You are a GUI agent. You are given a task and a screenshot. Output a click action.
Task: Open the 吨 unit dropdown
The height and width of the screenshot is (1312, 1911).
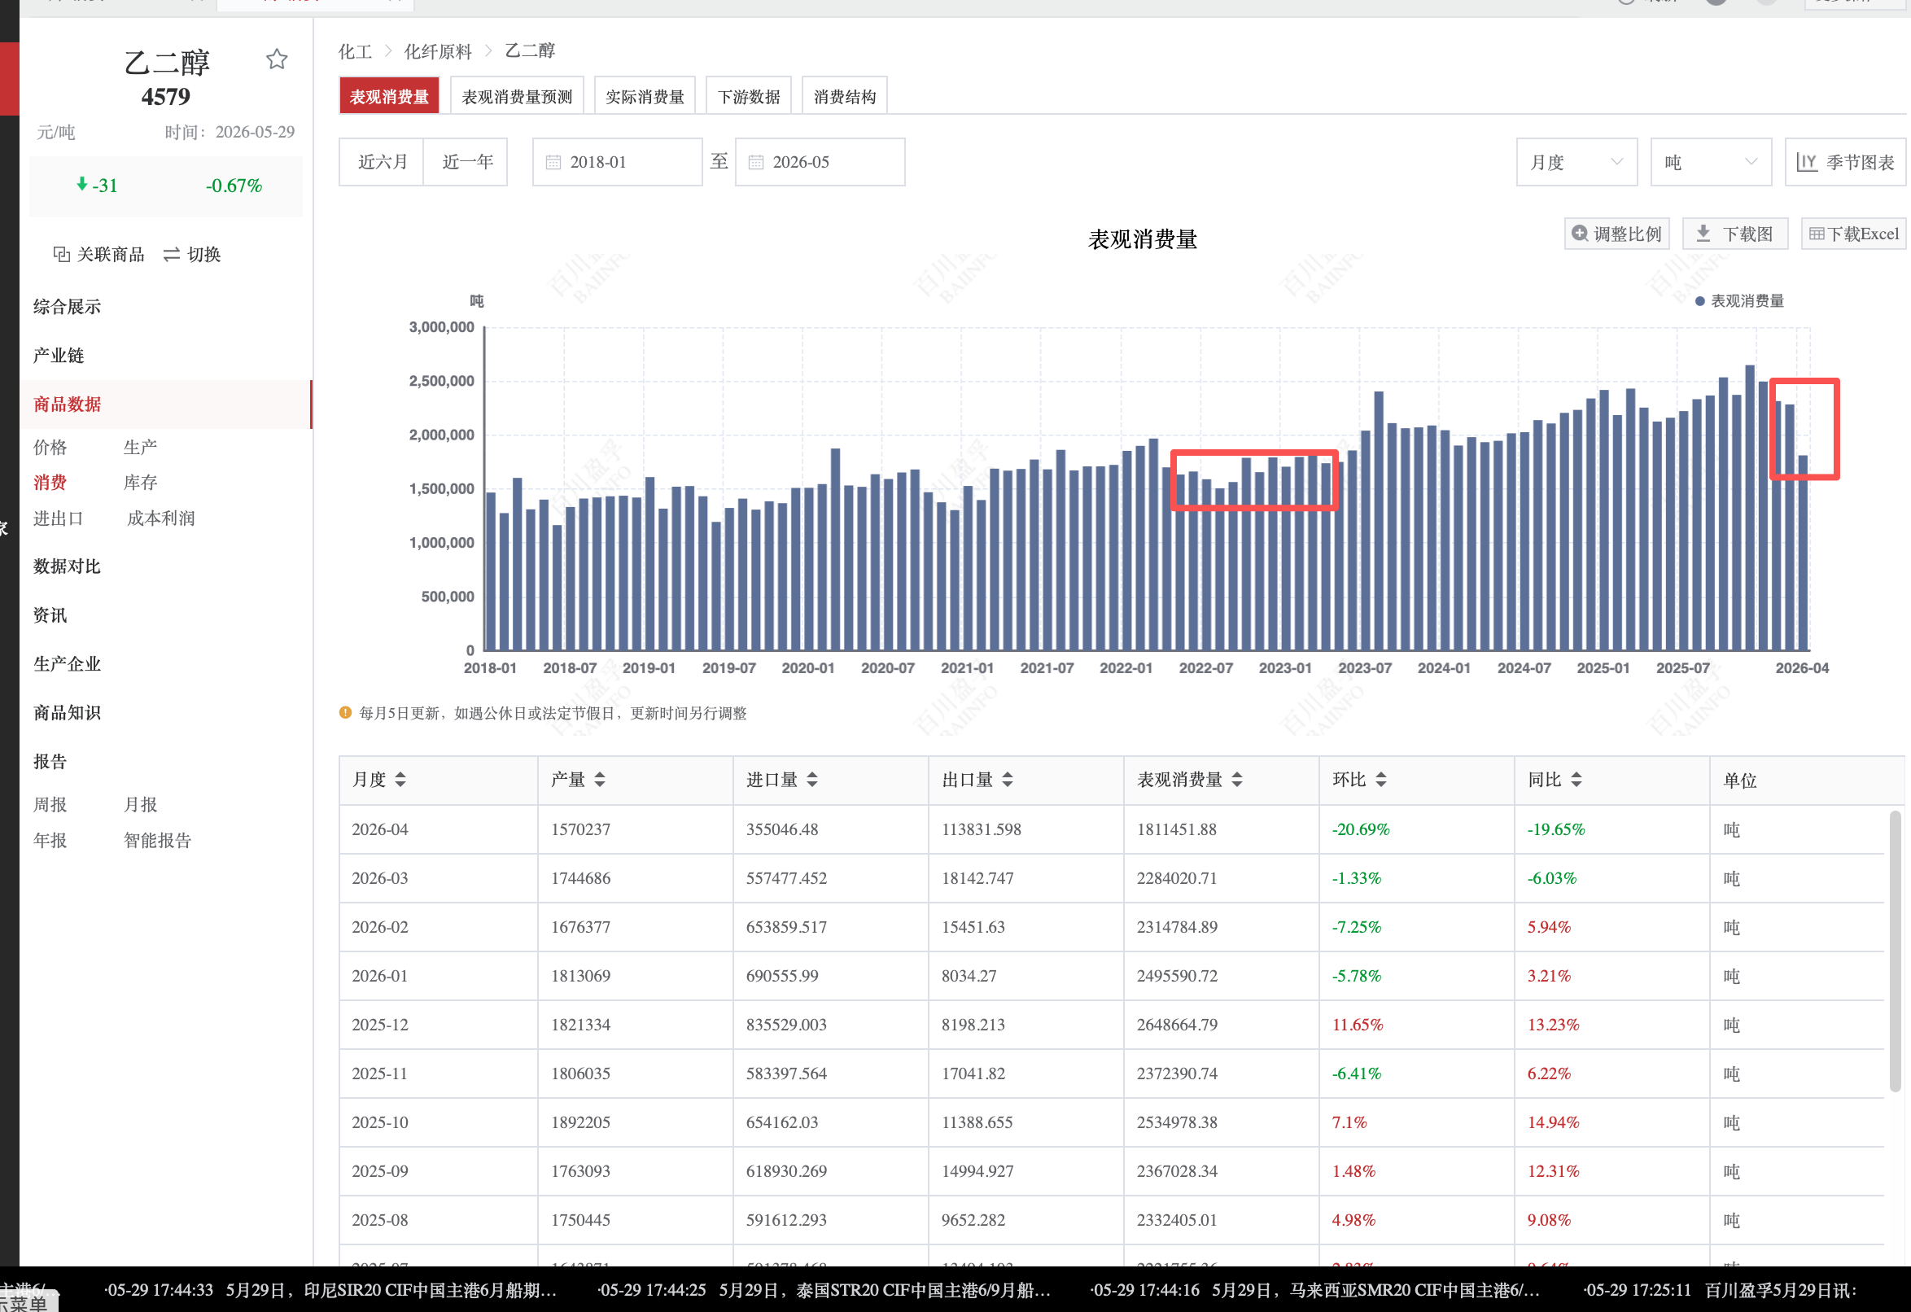(1710, 162)
